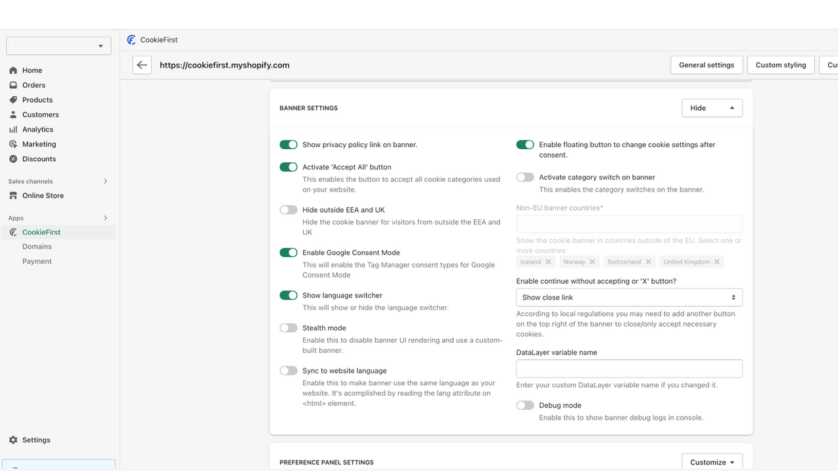Screen dimensions: 838x471
Task: Remove the Switzerland country tag
Action: [648, 262]
